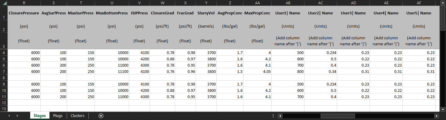Select the User5| Name header cell
The width and height of the screenshot is (446, 120).
click(x=419, y=13)
